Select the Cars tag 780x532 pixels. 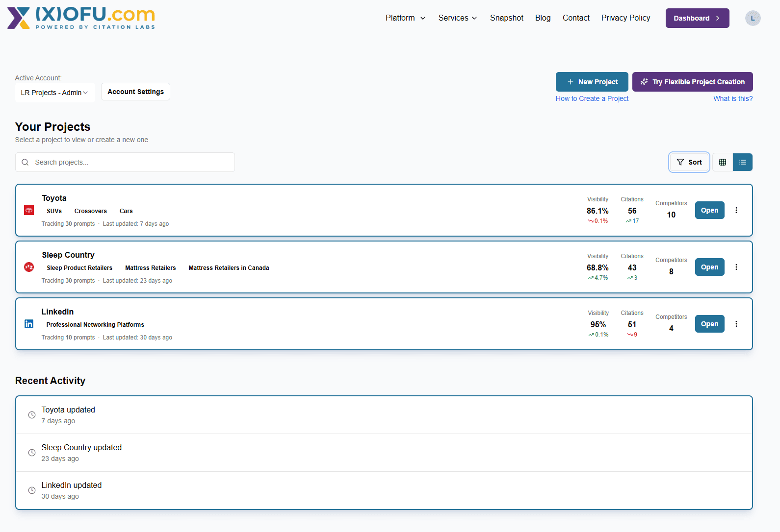coord(126,211)
